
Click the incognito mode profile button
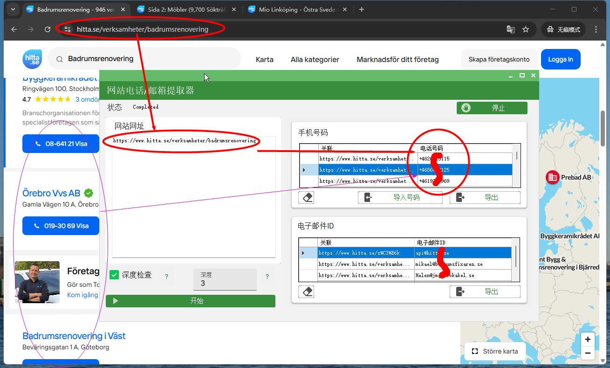[x=563, y=29]
